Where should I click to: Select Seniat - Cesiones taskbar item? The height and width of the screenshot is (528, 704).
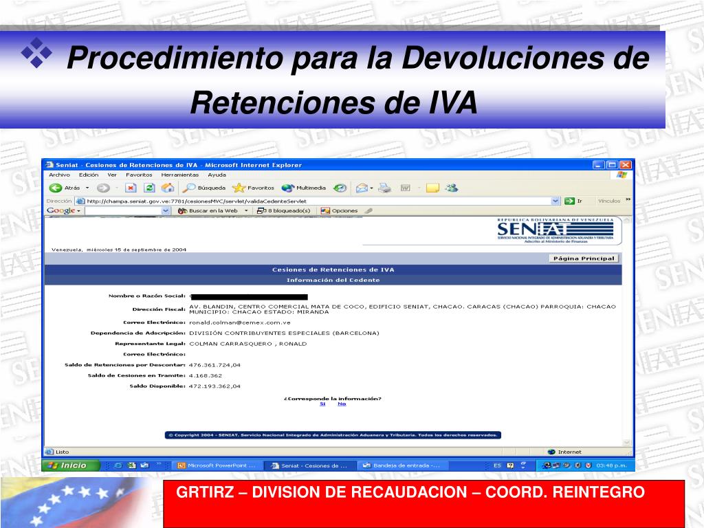[309, 465]
